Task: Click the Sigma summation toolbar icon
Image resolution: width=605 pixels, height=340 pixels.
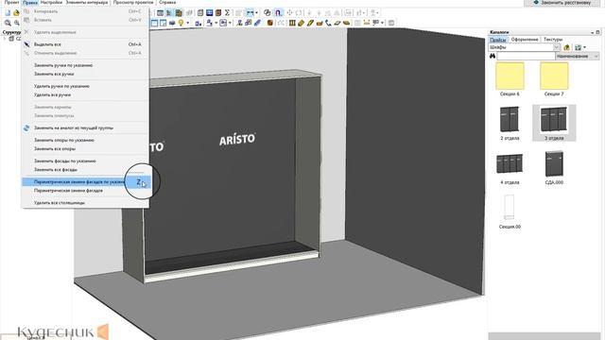Action: pos(227,12)
